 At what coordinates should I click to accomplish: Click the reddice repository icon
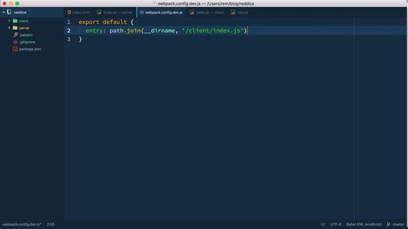click(9, 12)
